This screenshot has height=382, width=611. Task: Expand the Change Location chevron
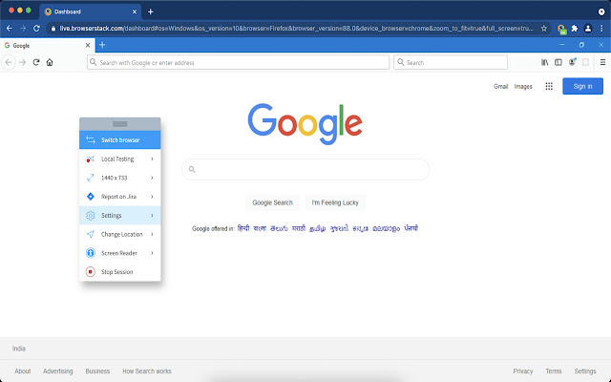click(x=152, y=234)
